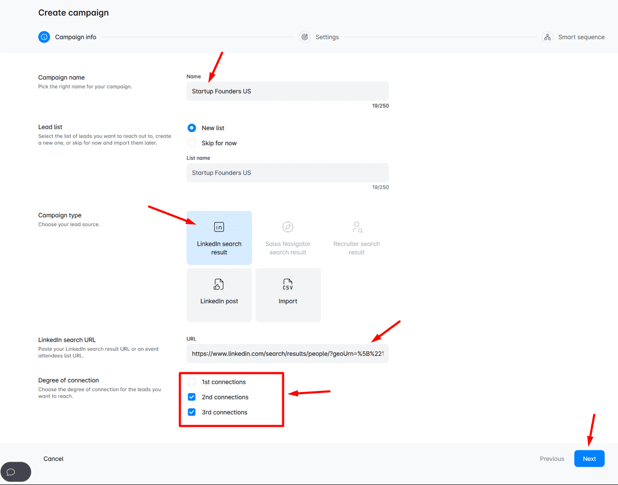Click the LinkedIn search URL input field

click(x=288, y=354)
